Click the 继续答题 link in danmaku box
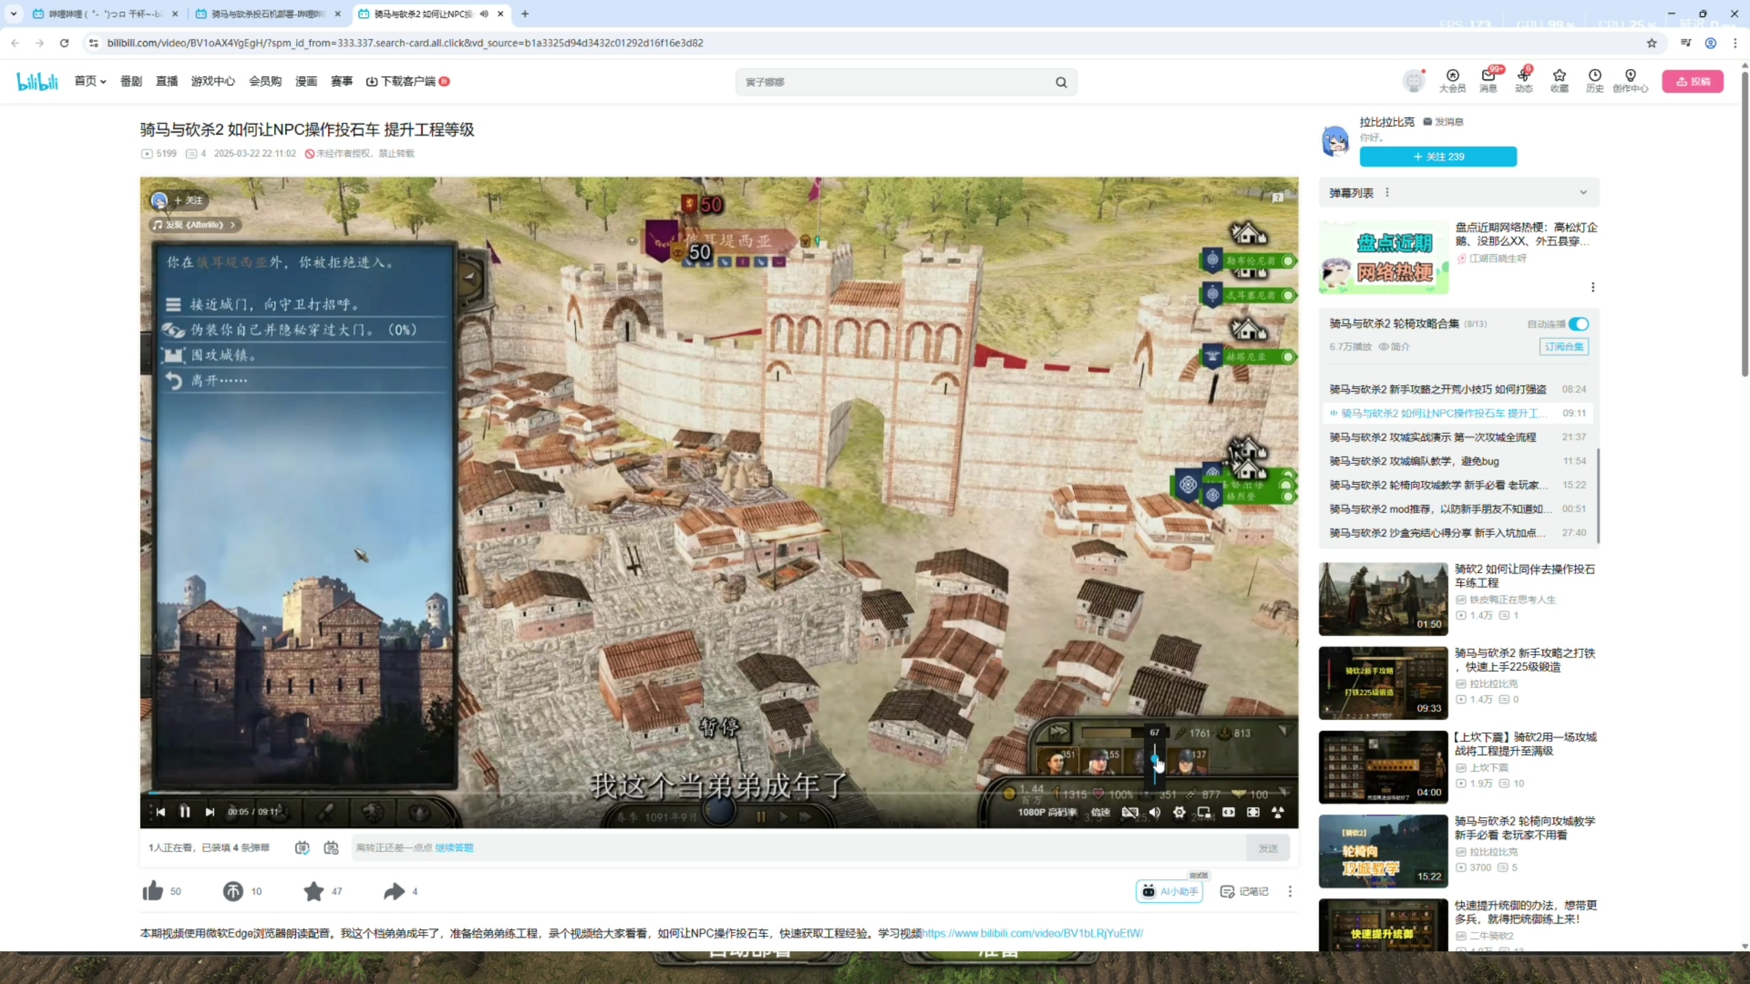This screenshot has width=1750, height=984. pos(454,847)
